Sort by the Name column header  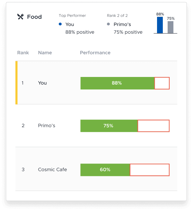coord(45,53)
